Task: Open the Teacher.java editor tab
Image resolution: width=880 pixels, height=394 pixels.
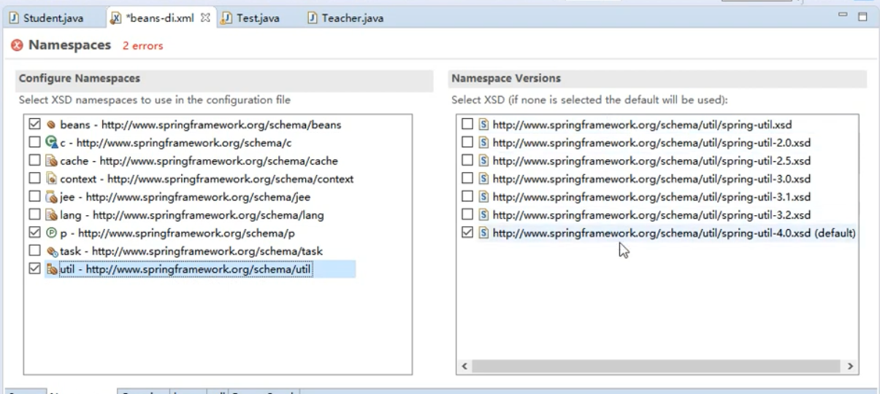Action: tap(347, 17)
